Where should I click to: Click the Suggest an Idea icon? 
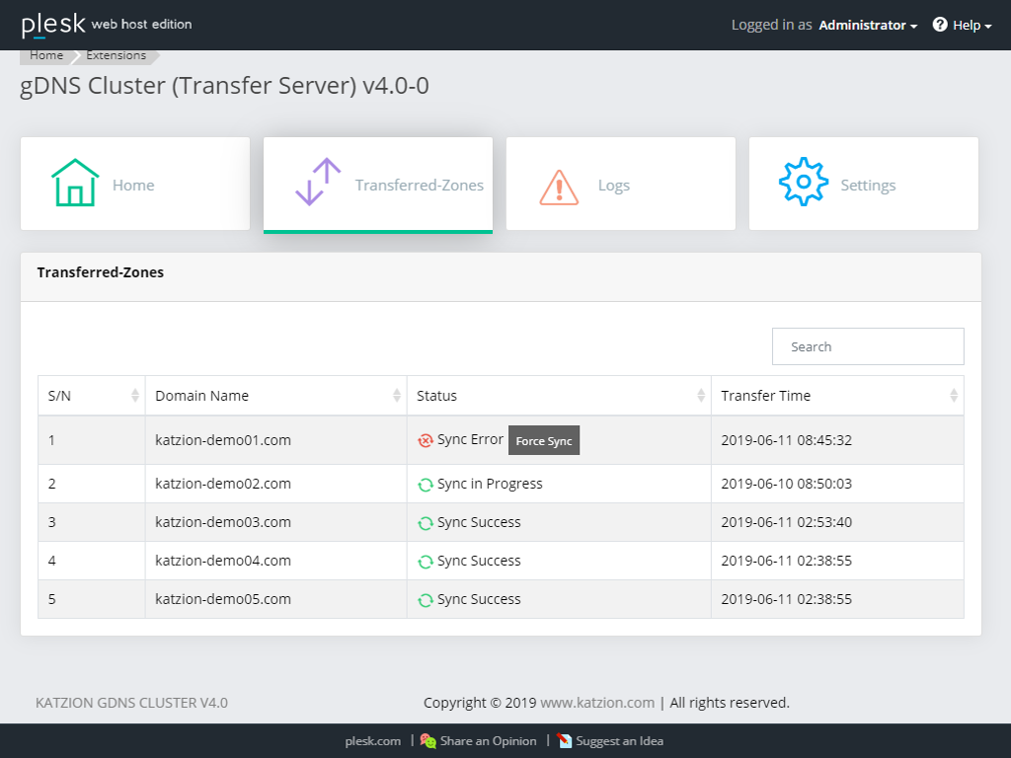tap(564, 740)
